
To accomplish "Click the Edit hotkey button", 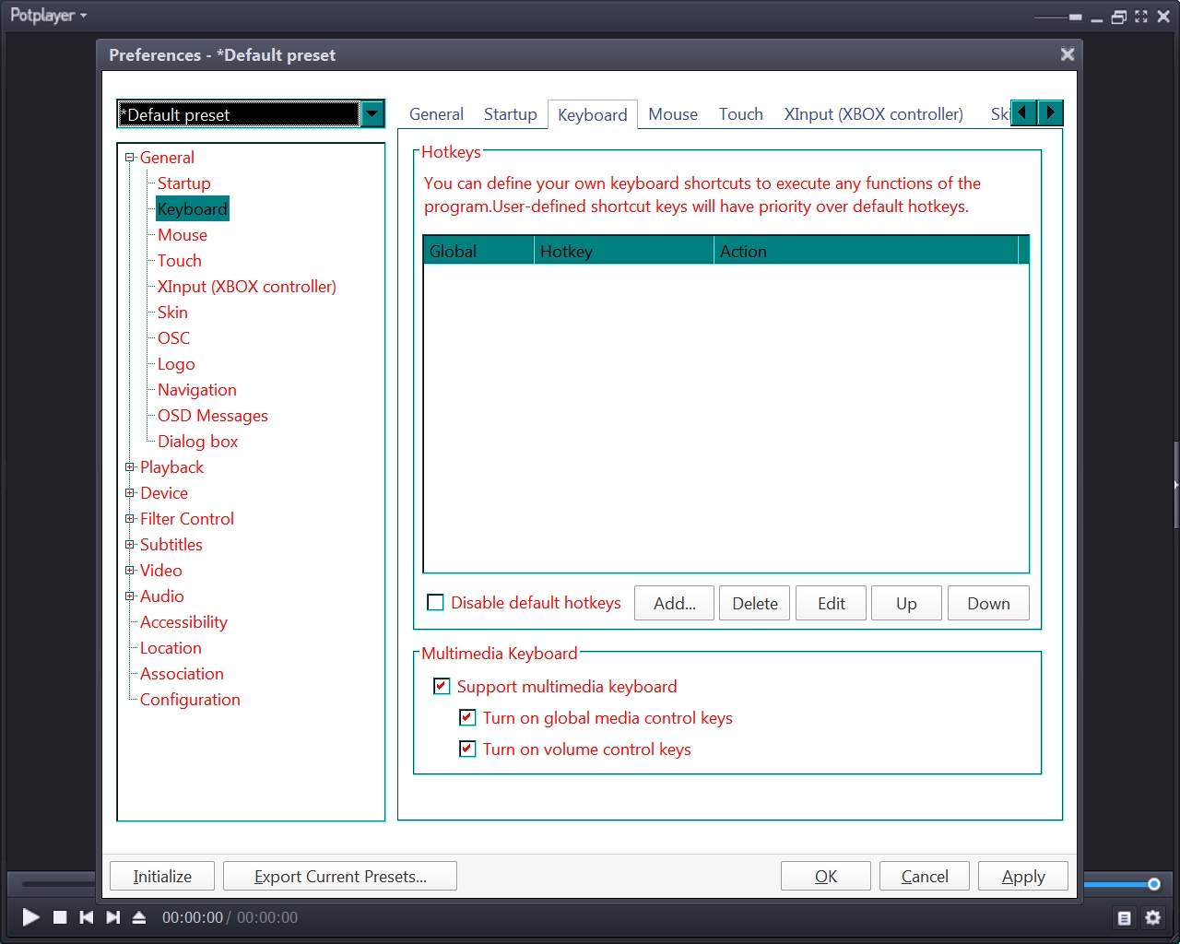I will 832,603.
